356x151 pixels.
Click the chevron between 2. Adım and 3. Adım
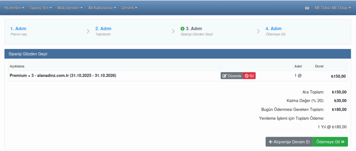click(173, 31)
